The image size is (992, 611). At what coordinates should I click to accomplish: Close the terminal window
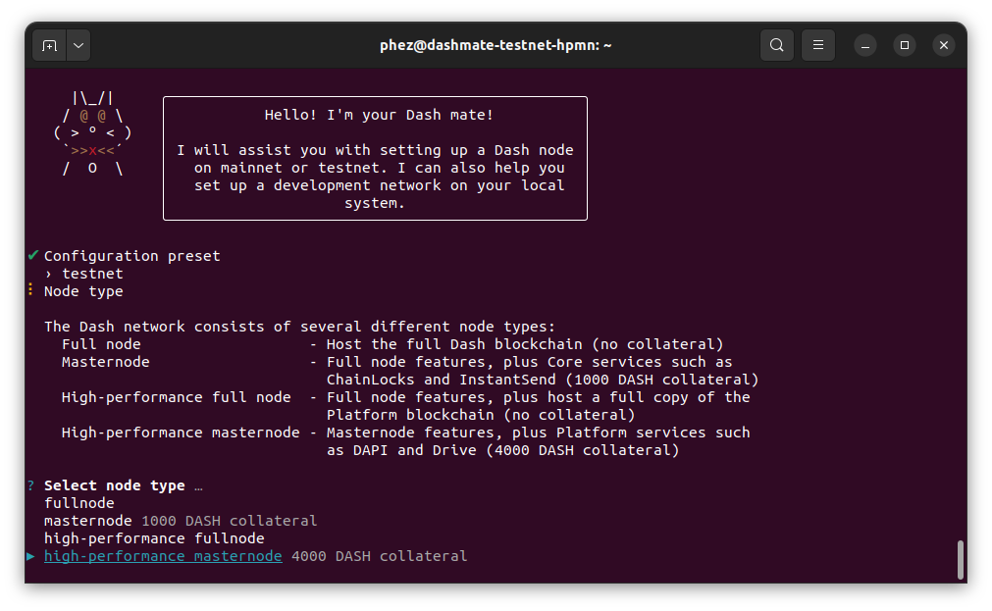[943, 45]
